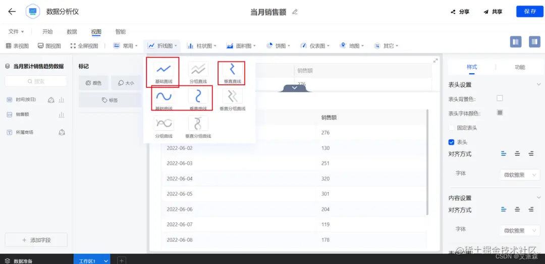Select the 垂直曲线 chart type
Viewport: 545px width, 264px height.
(x=198, y=99)
